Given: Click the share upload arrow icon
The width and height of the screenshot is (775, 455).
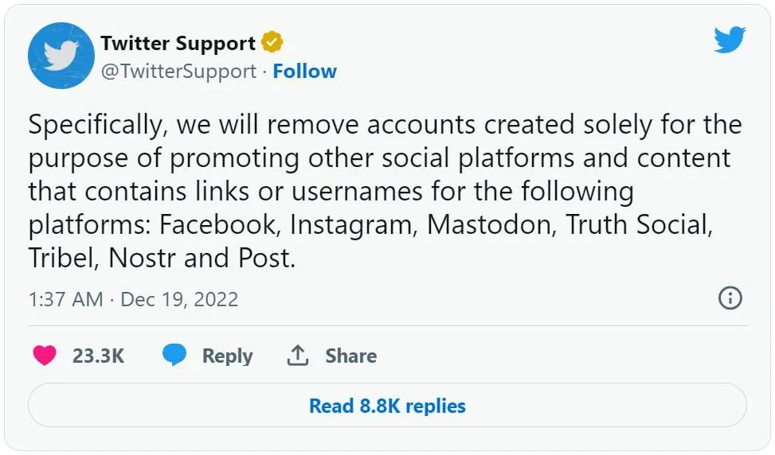Looking at the screenshot, I should (298, 356).
